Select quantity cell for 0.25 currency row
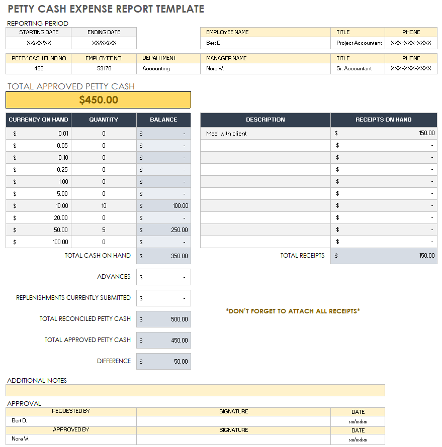 click(x=104, y=170)
